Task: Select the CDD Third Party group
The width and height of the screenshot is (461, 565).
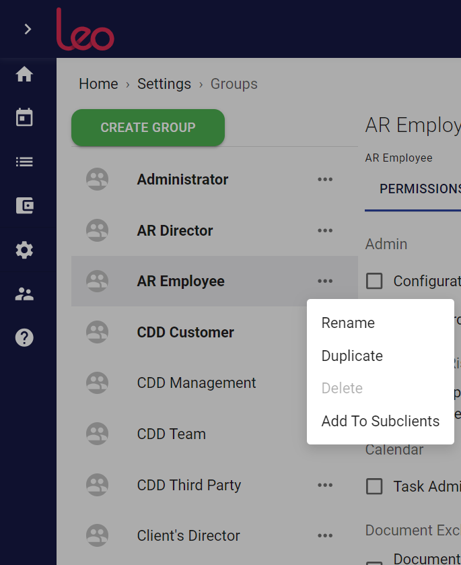Action: point(215,485)
